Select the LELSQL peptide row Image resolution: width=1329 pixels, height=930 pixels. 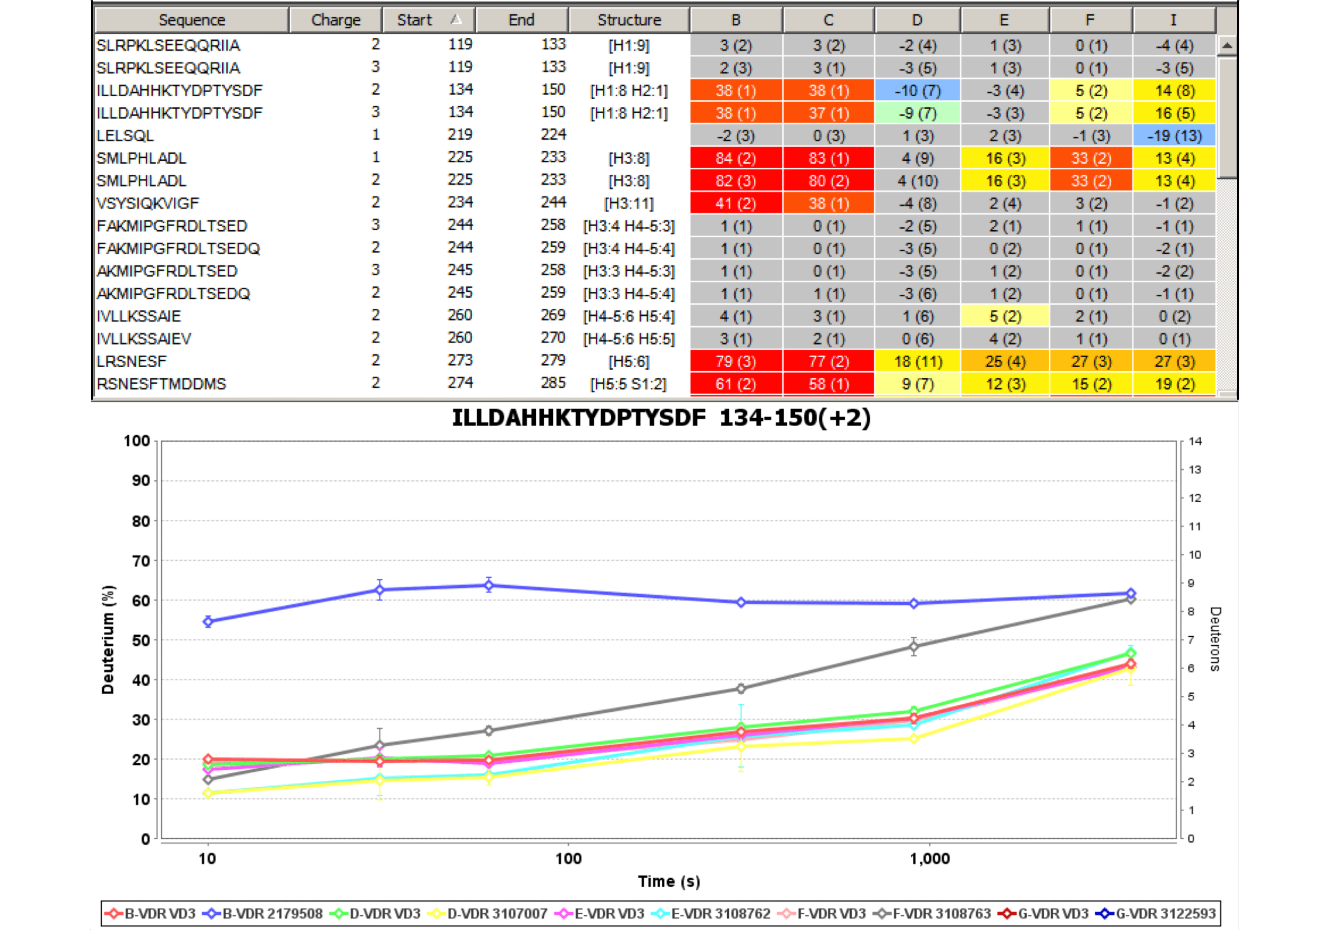tap(125, 136)
